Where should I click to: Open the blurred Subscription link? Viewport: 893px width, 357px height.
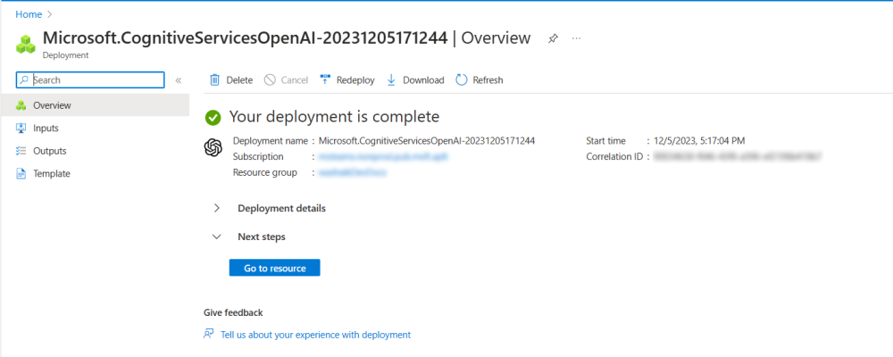[x=381, y=156]
